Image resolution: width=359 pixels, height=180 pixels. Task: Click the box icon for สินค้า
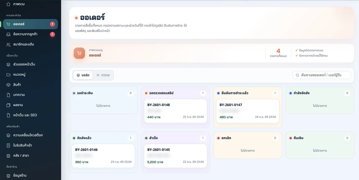click(x=8, y=85)
